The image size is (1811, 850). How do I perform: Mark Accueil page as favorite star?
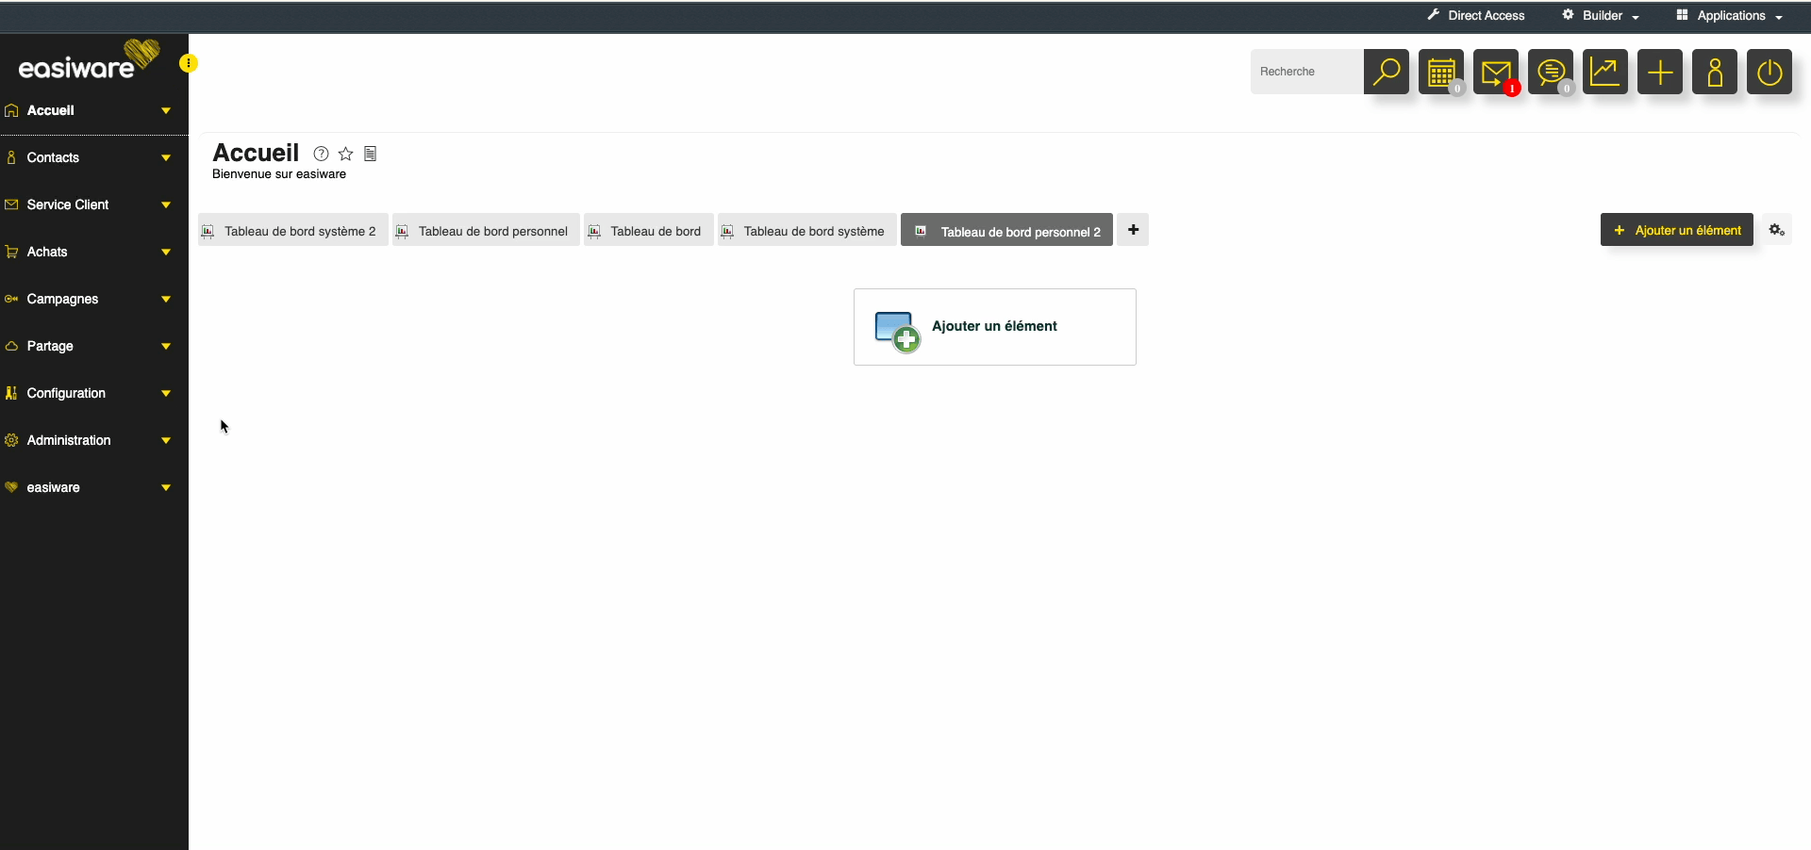click(x=346, y=154)
